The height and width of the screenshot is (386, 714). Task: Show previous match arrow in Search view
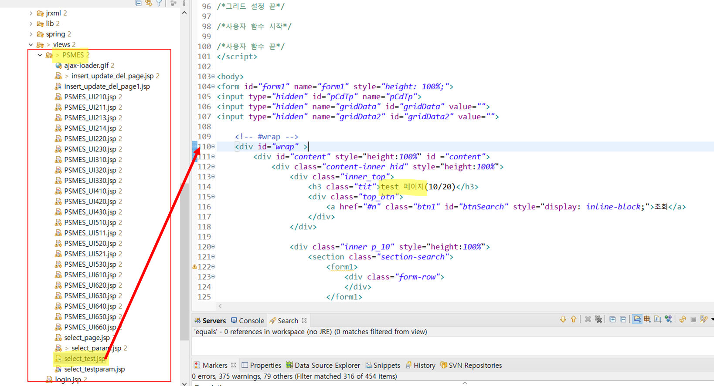pyautogui.click(x=574, y=319)
